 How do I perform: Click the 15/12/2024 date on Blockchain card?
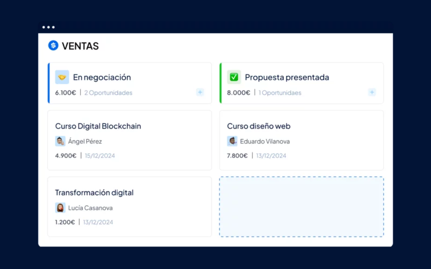(100, 156)
